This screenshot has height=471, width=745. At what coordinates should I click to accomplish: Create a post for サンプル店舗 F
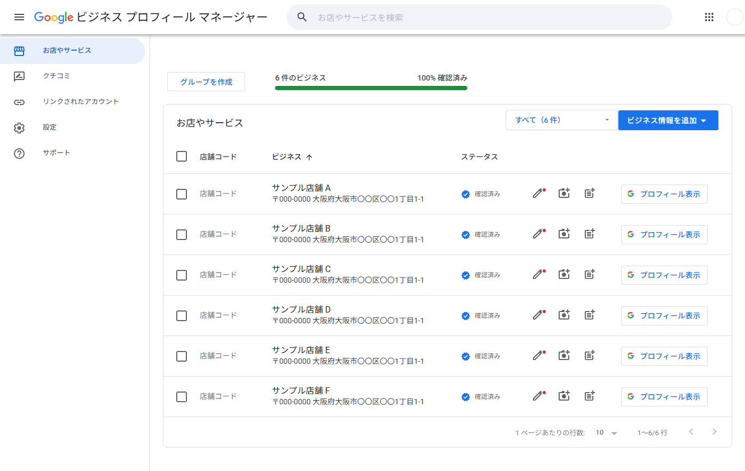point(590,396)
